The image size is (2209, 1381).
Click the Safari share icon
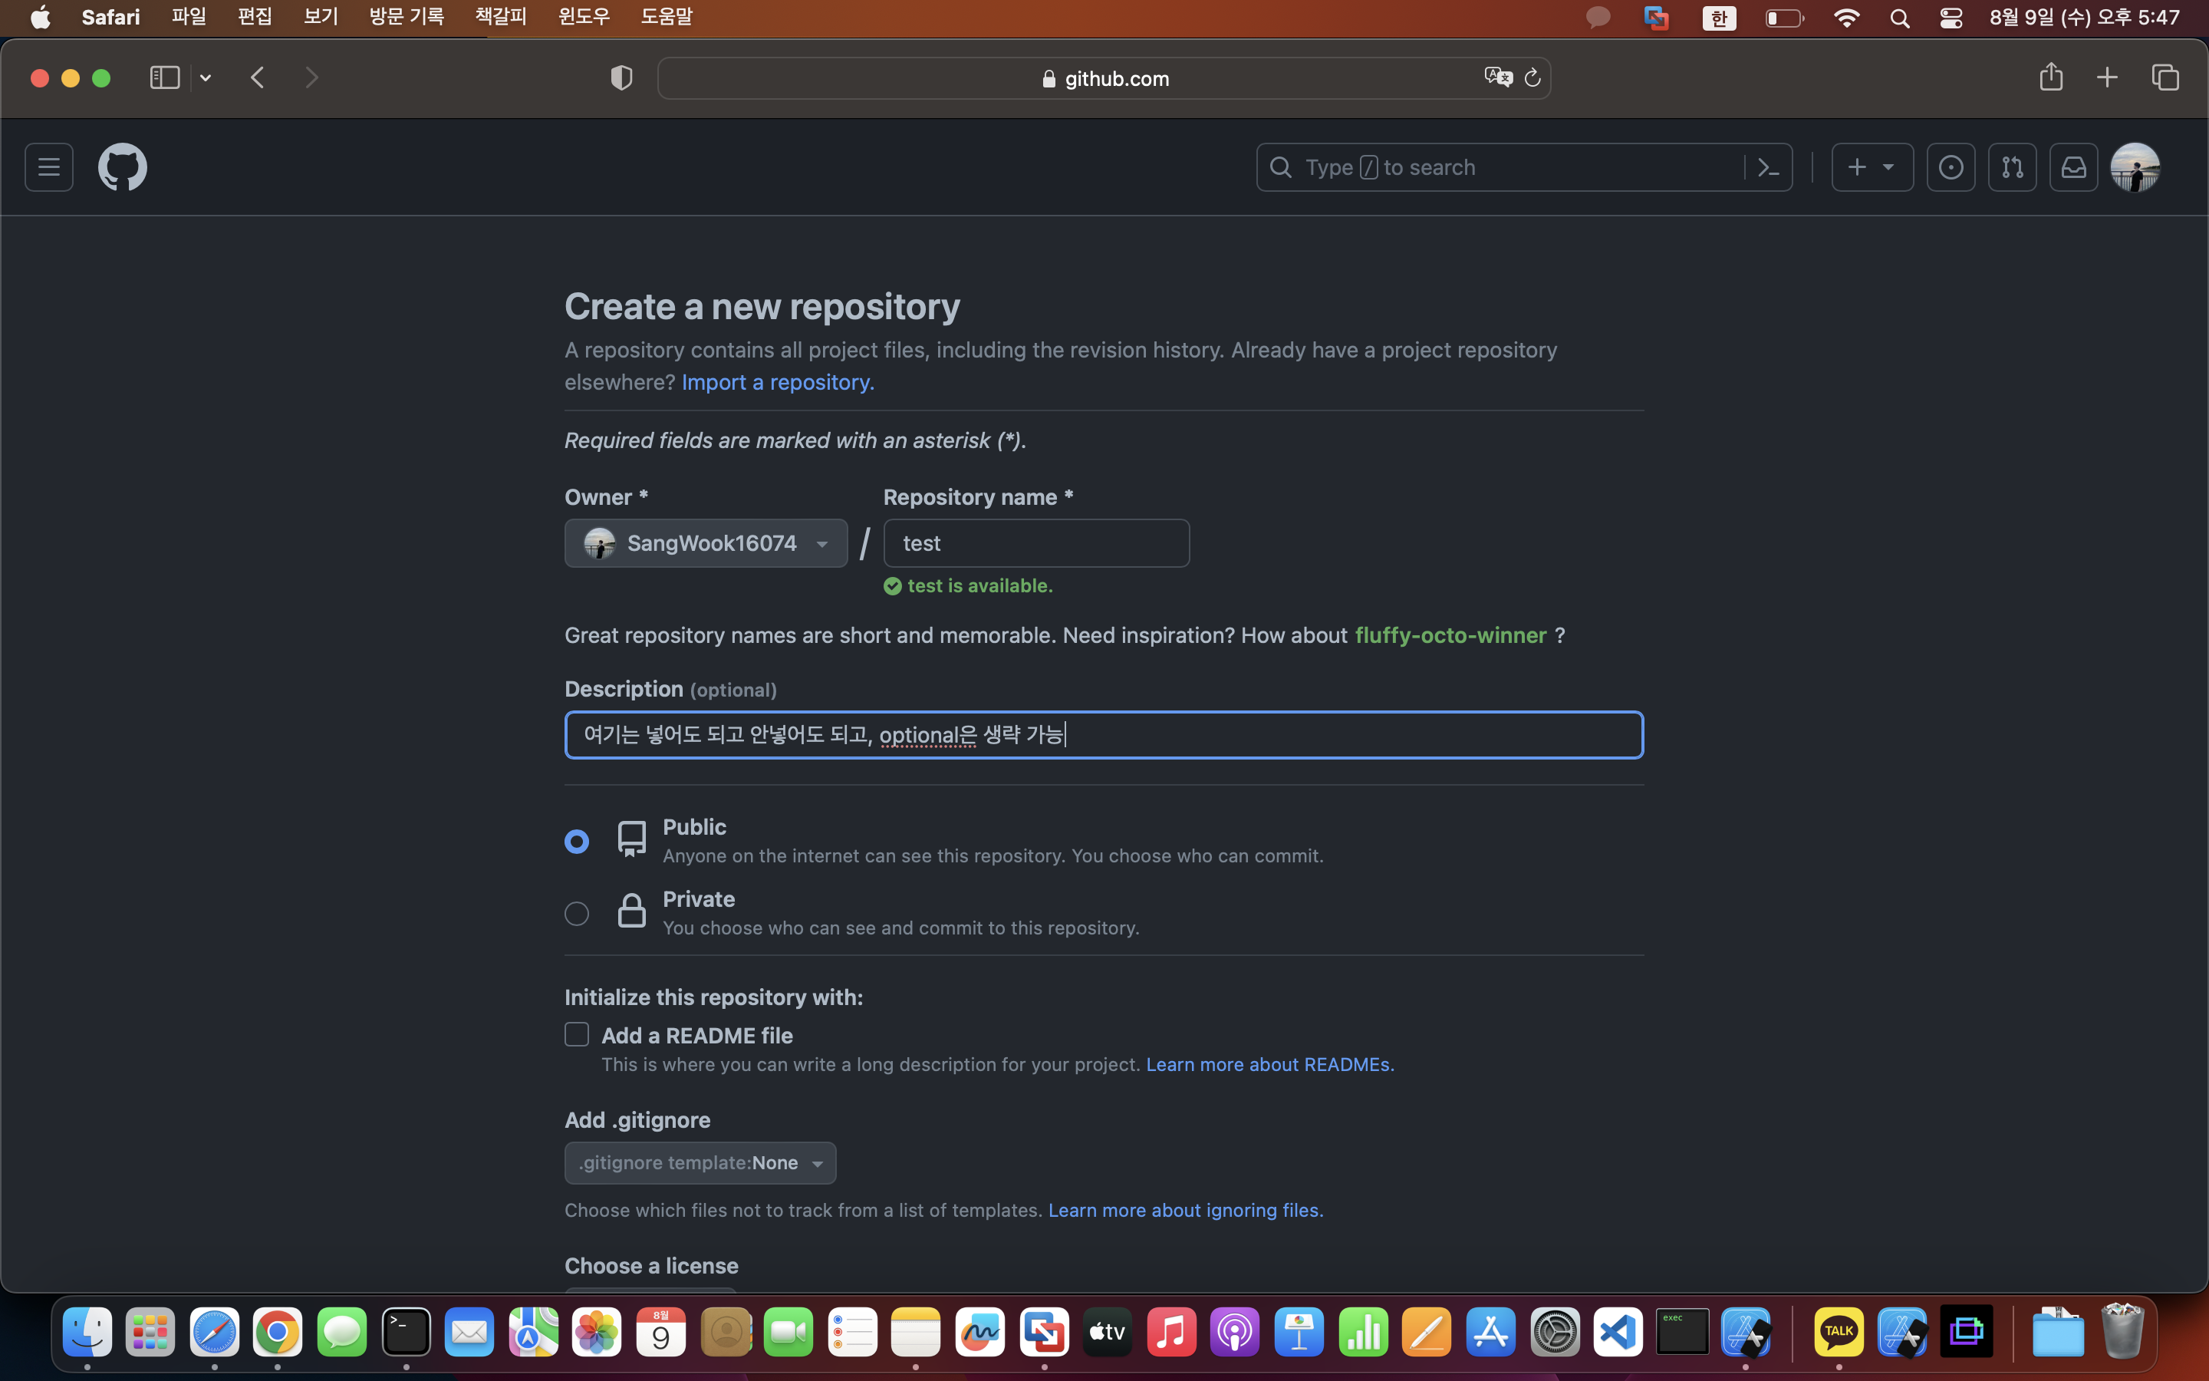click(2050, 77)
